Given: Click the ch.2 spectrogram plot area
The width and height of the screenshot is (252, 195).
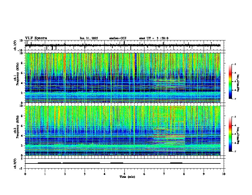Looking at the screenshot, I should click(123, 131).
